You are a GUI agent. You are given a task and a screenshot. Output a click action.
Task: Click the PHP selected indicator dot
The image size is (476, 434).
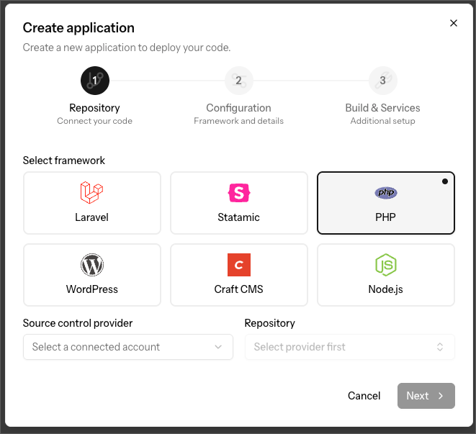[445, 181]
